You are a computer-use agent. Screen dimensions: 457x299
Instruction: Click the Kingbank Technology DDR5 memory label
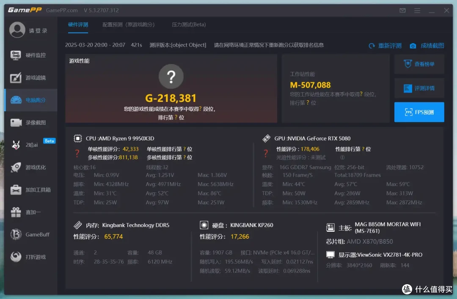(x=135, y=225)
